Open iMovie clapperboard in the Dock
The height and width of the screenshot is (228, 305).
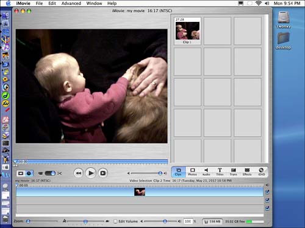5,64
